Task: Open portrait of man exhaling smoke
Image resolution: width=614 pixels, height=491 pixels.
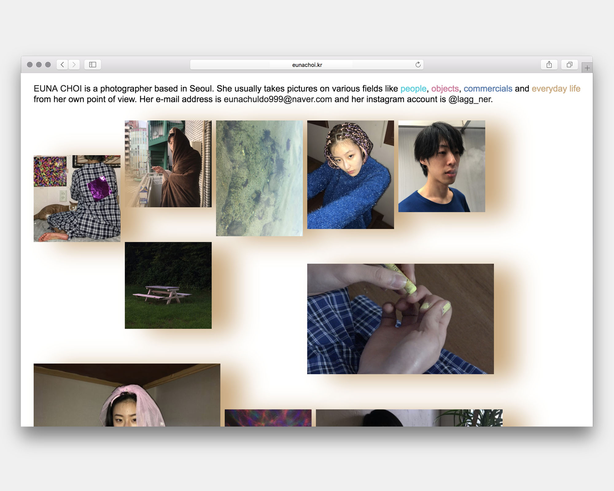Action: pos(442,166)
